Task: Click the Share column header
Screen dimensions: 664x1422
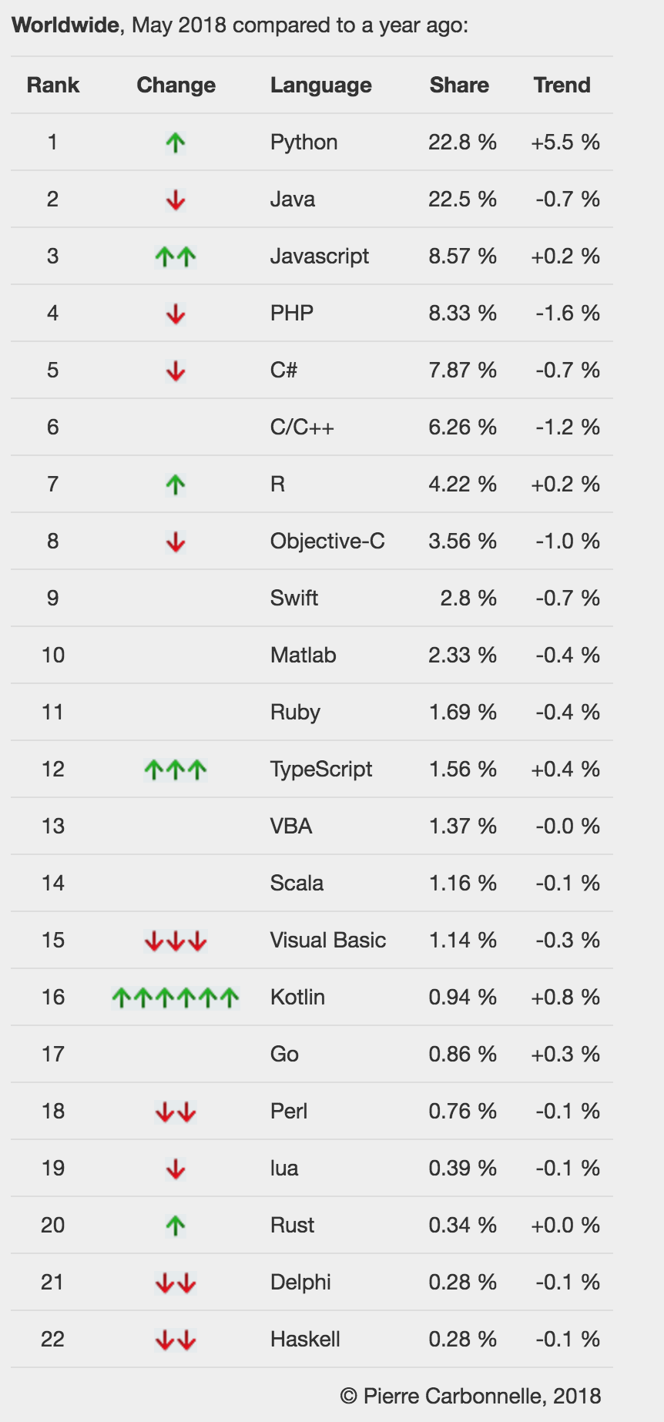Action: coord(459,86)
